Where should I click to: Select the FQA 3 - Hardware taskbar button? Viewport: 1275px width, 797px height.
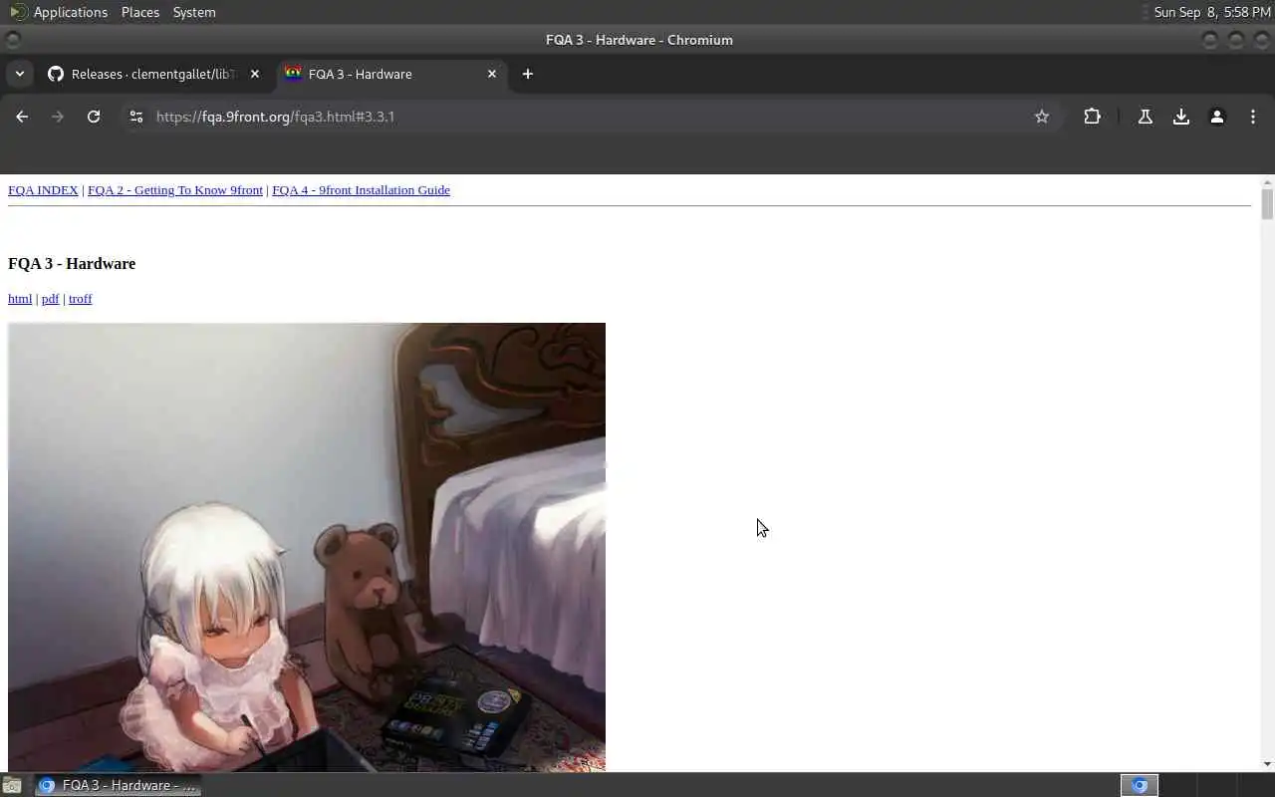(118, 785)
